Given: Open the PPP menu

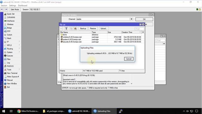Looking at the screenshot, I should click(9, 31).
